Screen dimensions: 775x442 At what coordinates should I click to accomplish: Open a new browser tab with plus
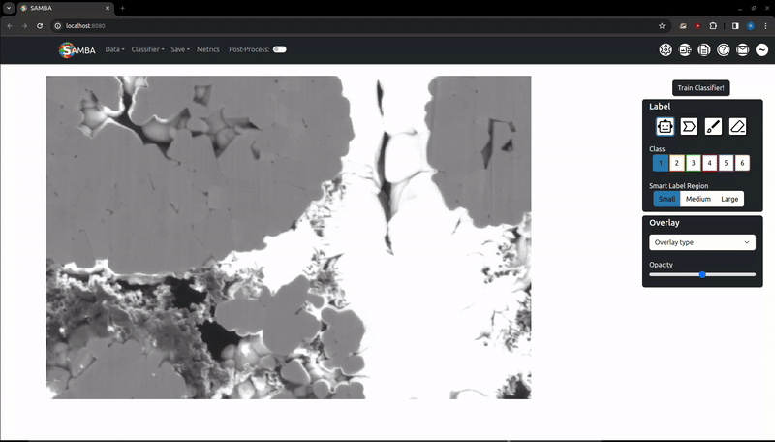pos(123,8)
